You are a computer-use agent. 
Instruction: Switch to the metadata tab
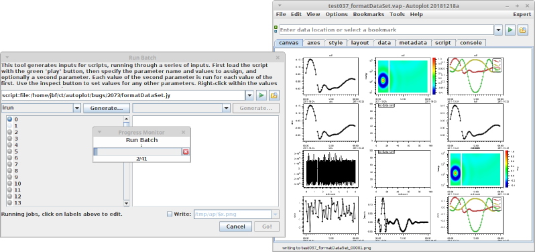click(413, 43)
